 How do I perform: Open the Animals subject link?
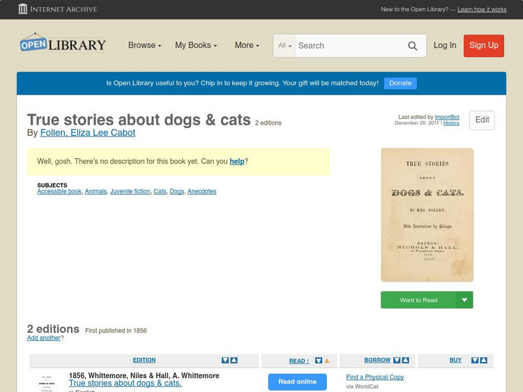pos(95,191)
